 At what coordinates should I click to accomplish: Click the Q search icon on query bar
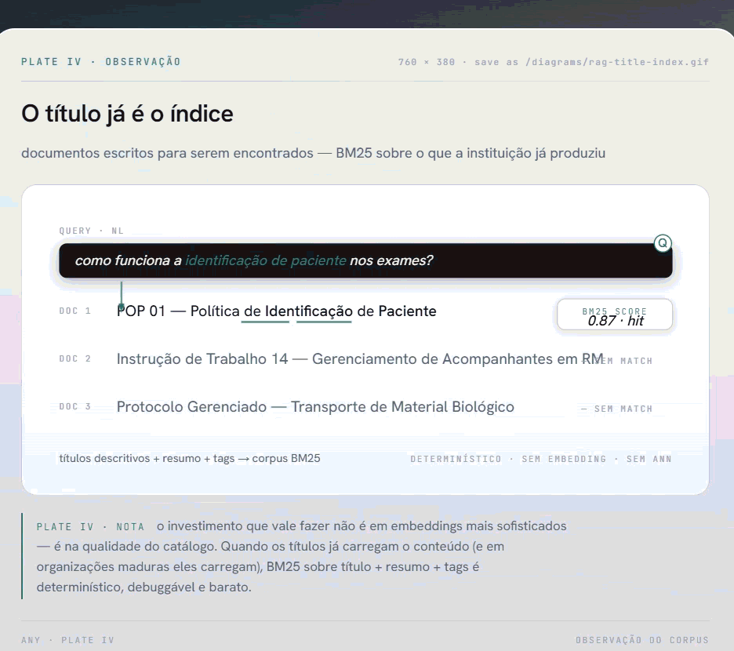pyautogui.click(x=663, y=243)
